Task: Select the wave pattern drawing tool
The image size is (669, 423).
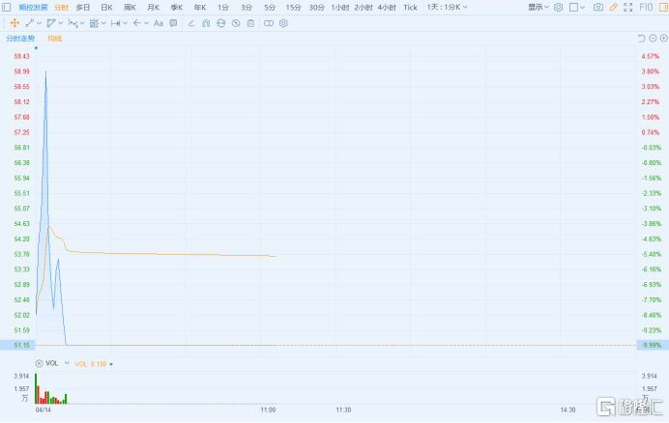Action: 73,23
